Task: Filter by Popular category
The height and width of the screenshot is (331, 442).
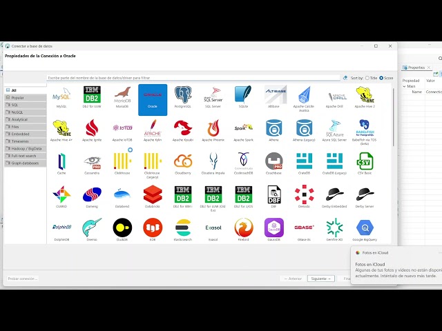Action: click(x=26, y=98)
